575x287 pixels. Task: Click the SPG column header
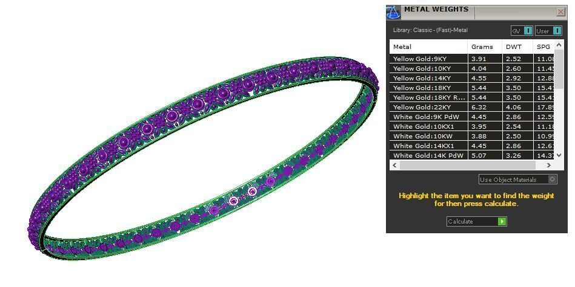[x=543, y=47]
